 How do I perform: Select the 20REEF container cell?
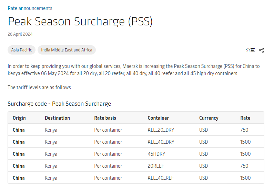tap(156, 166)
